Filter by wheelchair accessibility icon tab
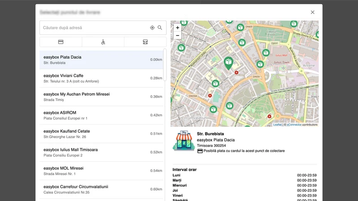Screen dimensions: 358x201 (103, 42)
